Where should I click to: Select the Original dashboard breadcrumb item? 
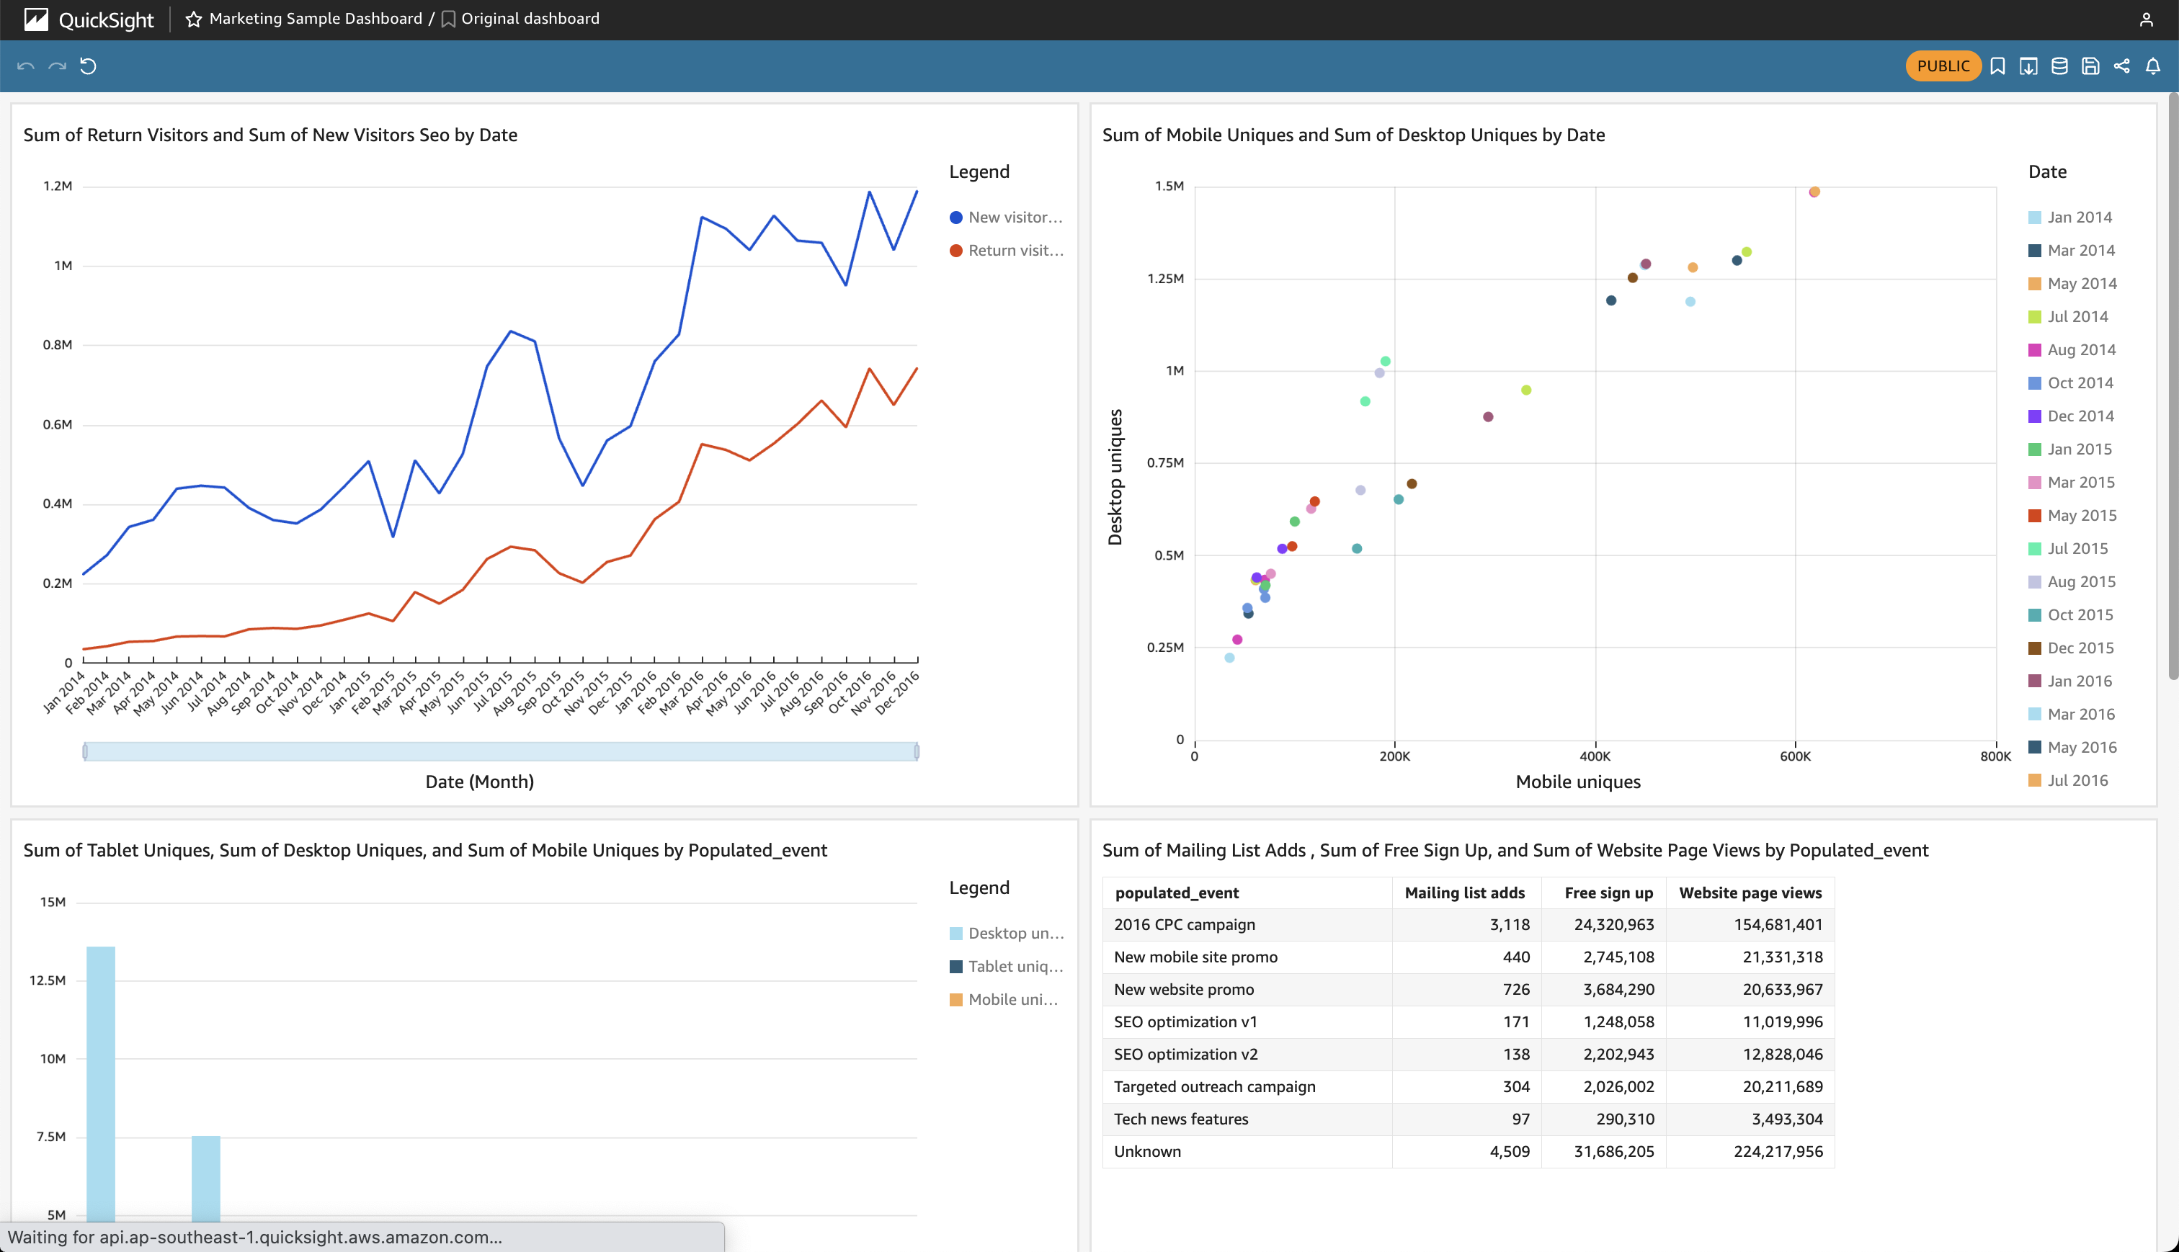[x=529, y=18]
